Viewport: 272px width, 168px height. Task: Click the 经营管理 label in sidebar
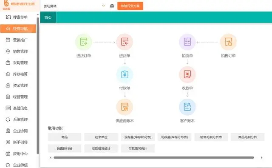[x=20, y=97]
